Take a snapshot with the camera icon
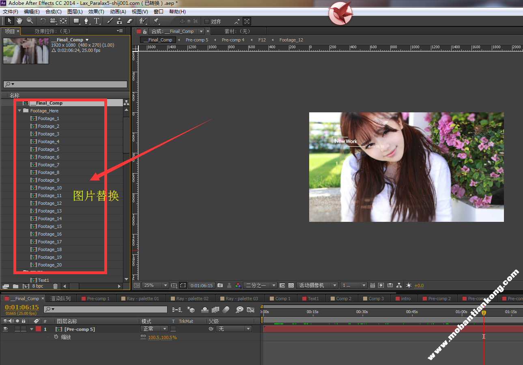 coord(220,286)
